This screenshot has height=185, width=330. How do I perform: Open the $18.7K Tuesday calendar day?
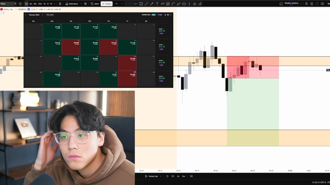(x=71, y=63)
